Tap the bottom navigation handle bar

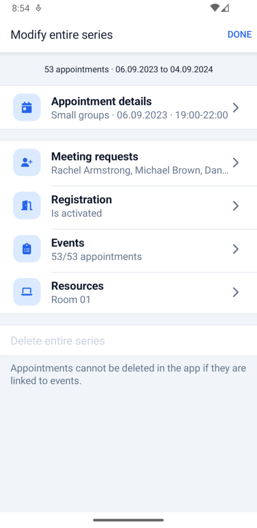(x=128, y=520)
